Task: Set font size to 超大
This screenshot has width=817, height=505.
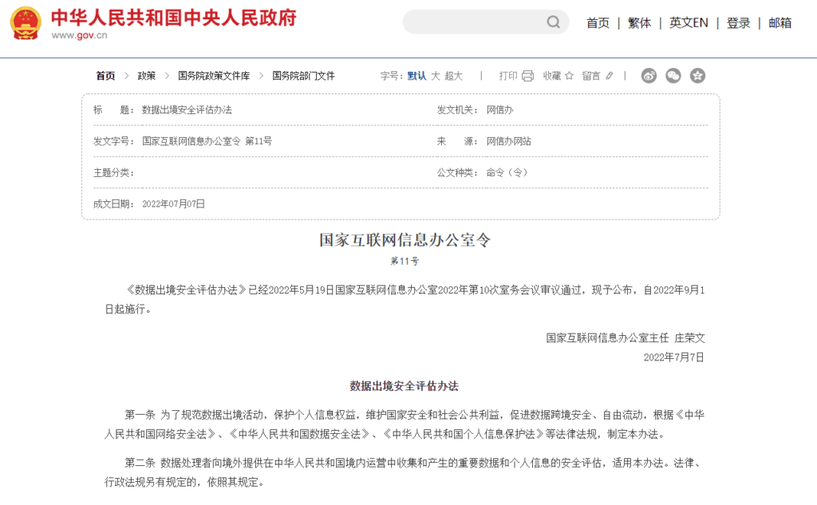Action: (x=453, y=76)
